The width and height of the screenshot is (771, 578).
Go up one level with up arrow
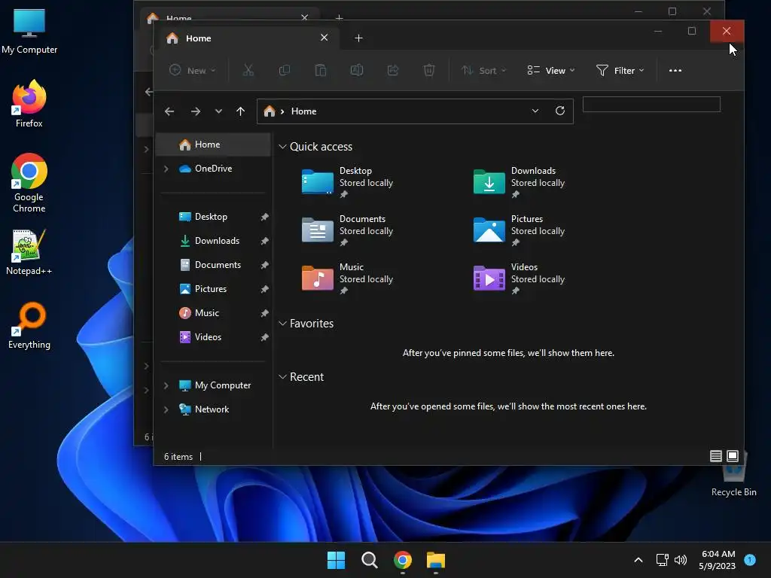pyautogui.click(x=240, y=111)
